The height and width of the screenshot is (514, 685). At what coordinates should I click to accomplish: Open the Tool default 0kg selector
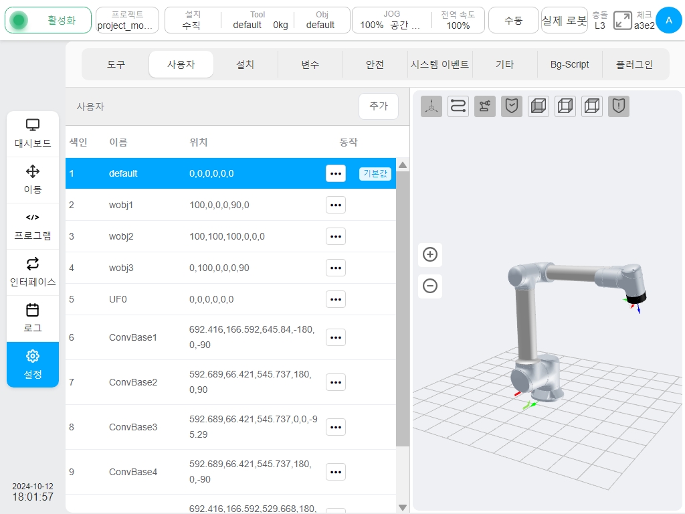(258, 20)
